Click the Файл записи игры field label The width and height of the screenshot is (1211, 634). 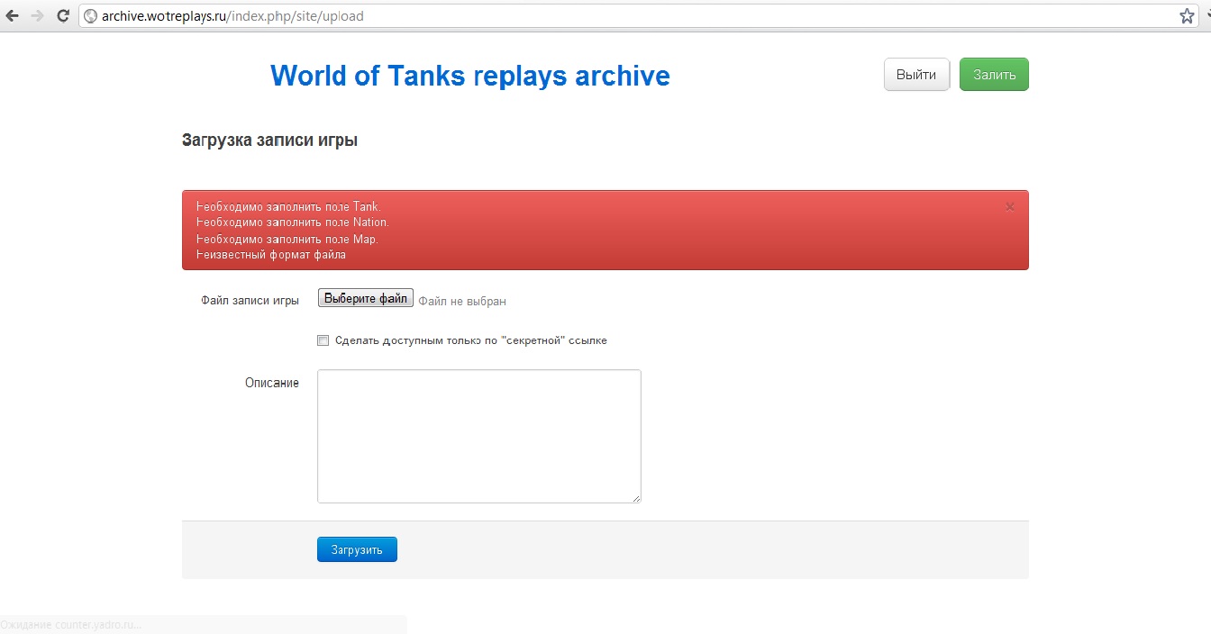point(250,301)
